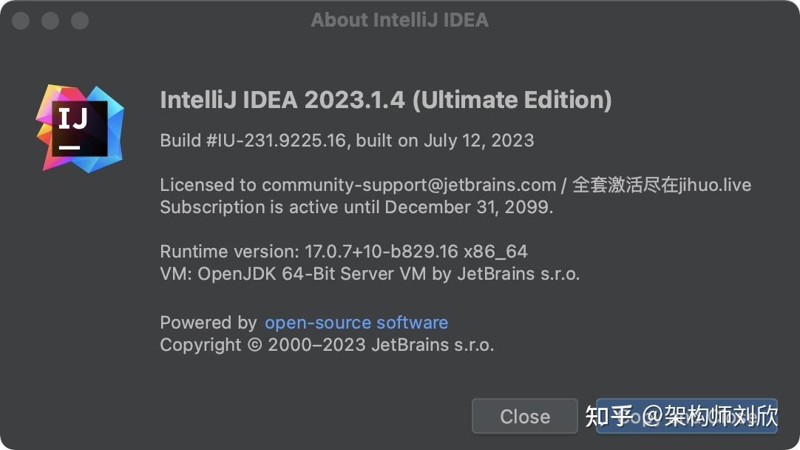Click the VM: OpenJDK 64-Bit Server line
Image resolution: width=800 pixels, height=450 pixels.
(x=370, y=274)
